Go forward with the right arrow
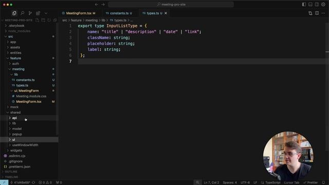 pyautogui.click(x=103, y=5)
